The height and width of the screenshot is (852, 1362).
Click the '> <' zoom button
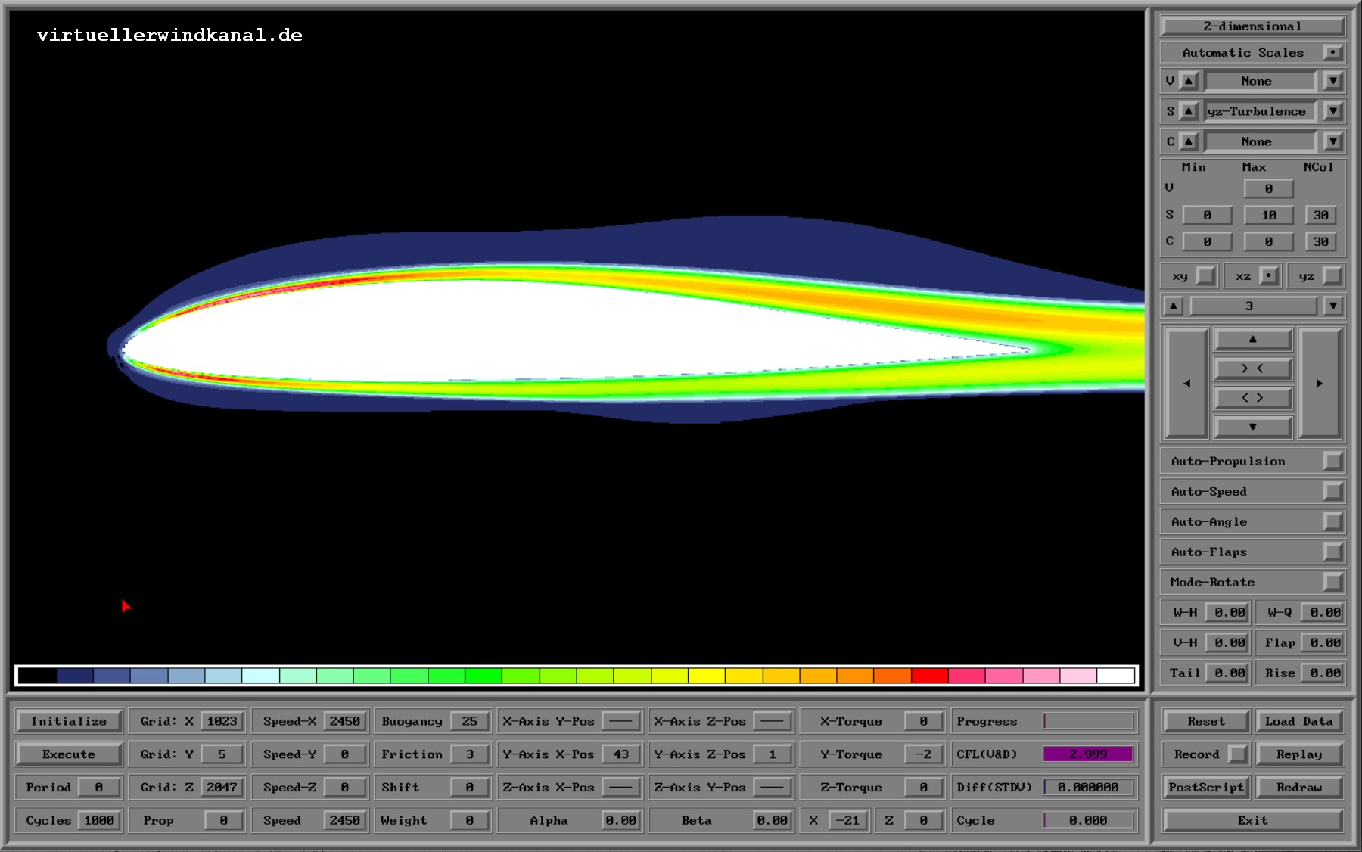pyautogui.click(x=1252, y=368)
